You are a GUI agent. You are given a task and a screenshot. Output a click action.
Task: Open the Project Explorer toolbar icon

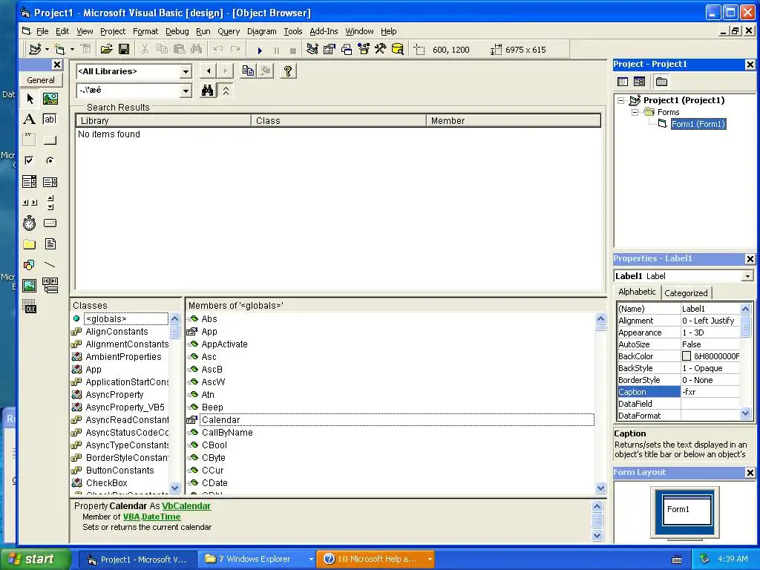tap(312, 50)
